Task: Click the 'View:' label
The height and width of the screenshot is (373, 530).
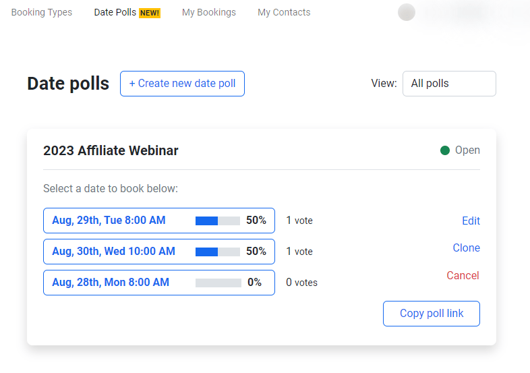Action: (384, 83)
